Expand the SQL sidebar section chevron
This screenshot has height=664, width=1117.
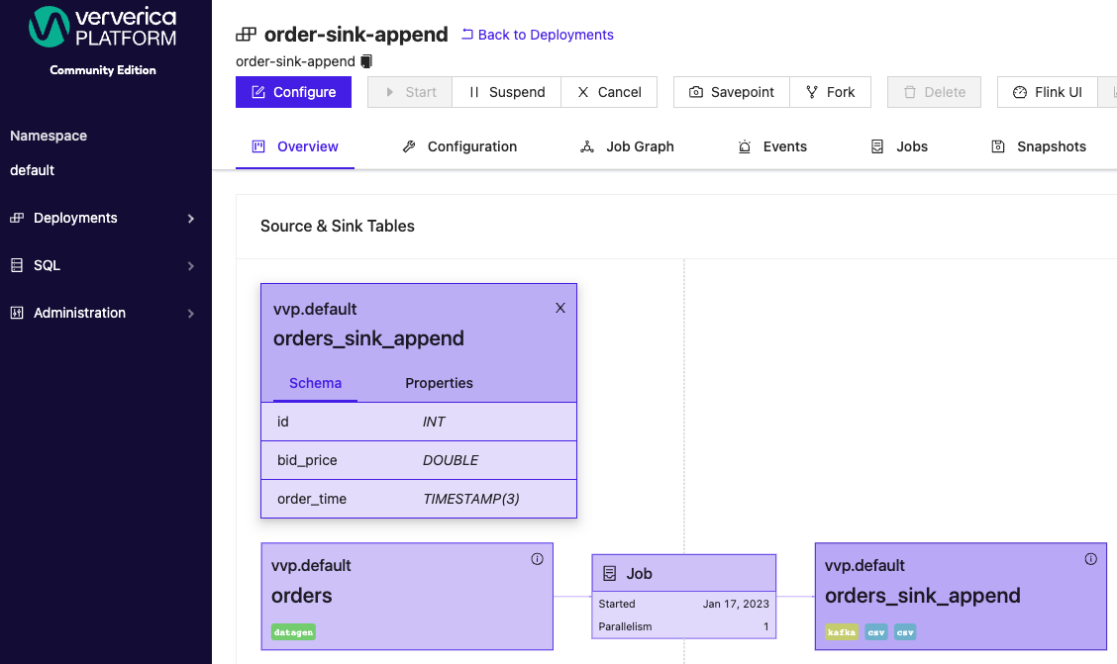pos(191,265)
